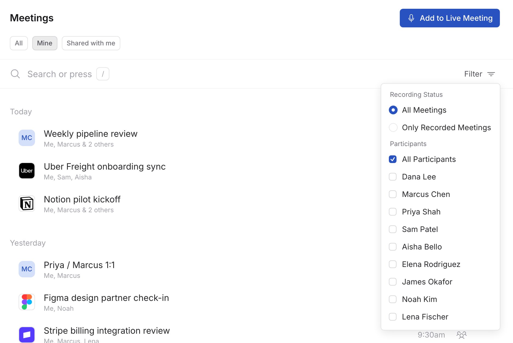Click the slash shortcut key badge
The width and height of the screenshot is (513, 343).
click(x=103, y=74)
